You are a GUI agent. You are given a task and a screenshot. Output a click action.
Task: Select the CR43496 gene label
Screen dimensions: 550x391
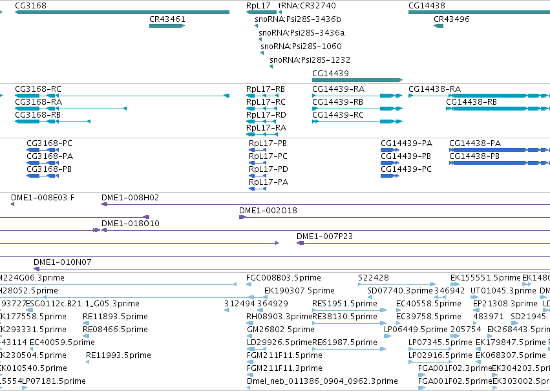(x=452, y=19)
